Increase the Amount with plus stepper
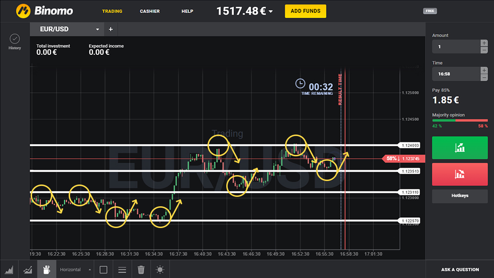This screenshot has height=278, width=494. pos(484,43)
